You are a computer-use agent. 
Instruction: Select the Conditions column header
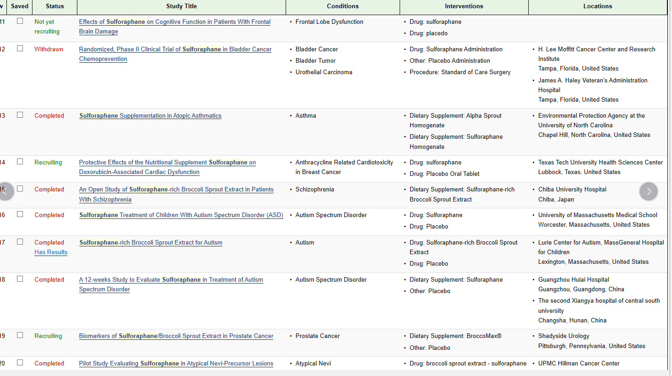[x=342, y=6]
